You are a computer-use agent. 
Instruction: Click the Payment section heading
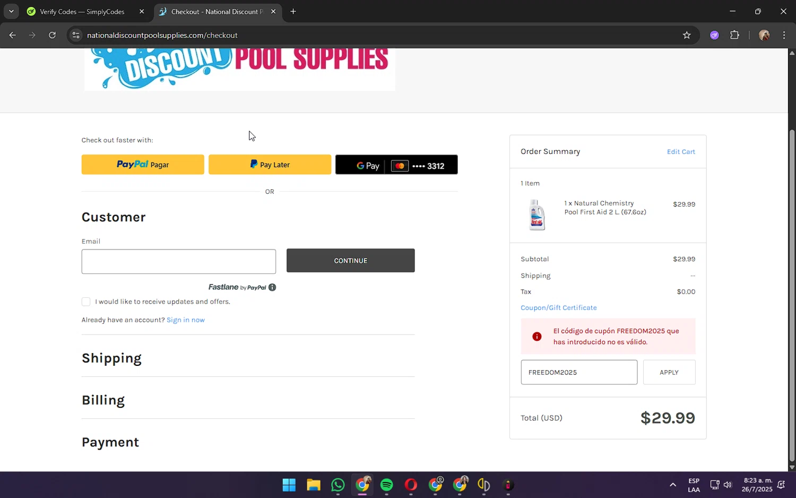(110, 442)
